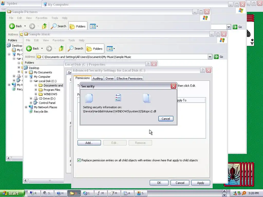The height and width of the screenshot is (197, 263).
Task: Open grouped folder windows taskbar button
Action: 74,193
